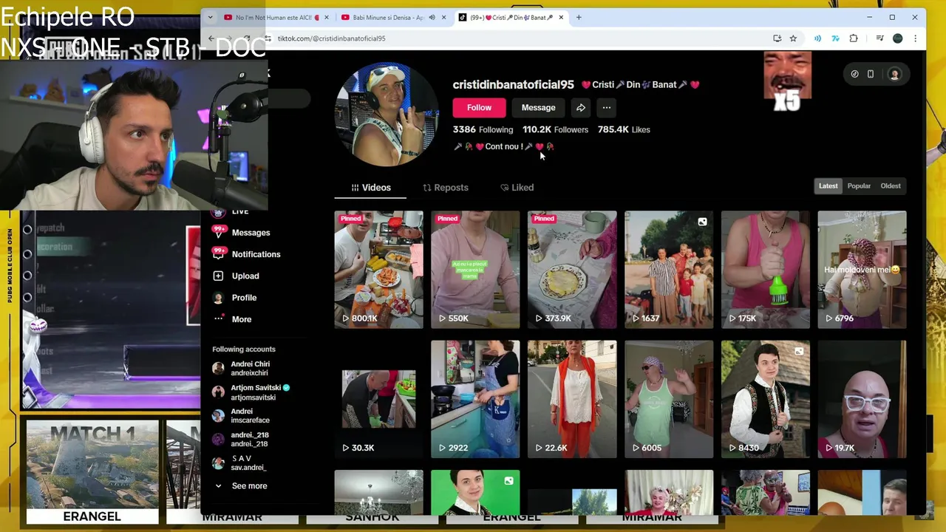The image size is (946, 532).
Task: Open the folk costume post with 8430 views
Action: (x=766, y=399)
